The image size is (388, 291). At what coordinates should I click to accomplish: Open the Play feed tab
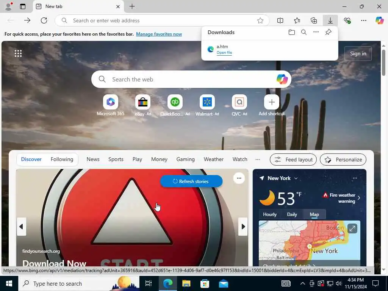[x=137, y=160]
